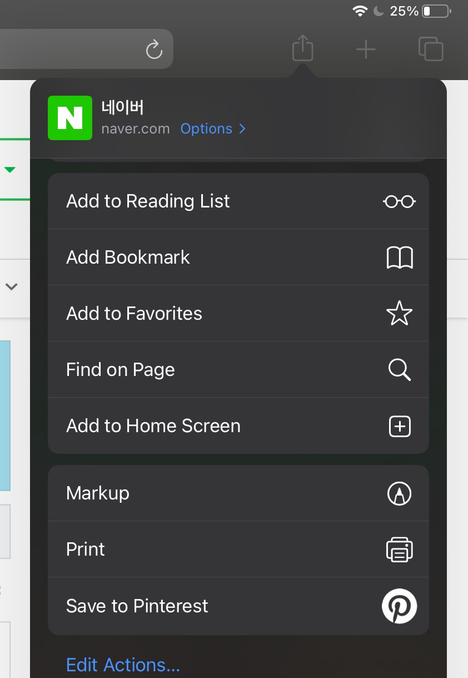Open Markup action
468x678 pixels.
238,493
